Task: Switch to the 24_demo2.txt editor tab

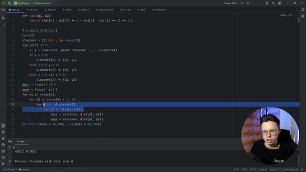Action: coord(105,10)
